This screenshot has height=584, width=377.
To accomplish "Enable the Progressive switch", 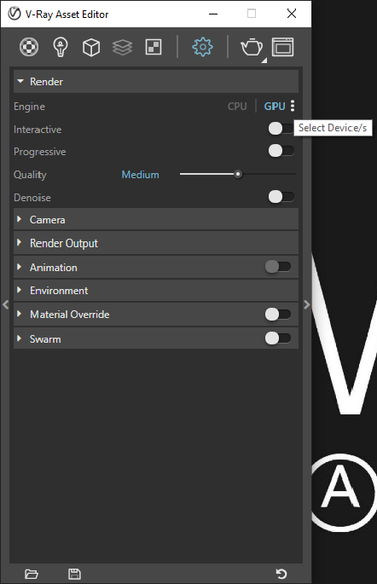I will coord(281,151).
